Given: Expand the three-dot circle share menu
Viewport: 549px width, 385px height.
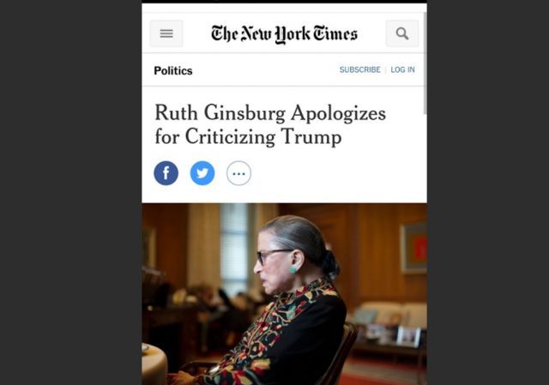Looking at the screenshot, I should pyautogui.click(x=238, y=173).
